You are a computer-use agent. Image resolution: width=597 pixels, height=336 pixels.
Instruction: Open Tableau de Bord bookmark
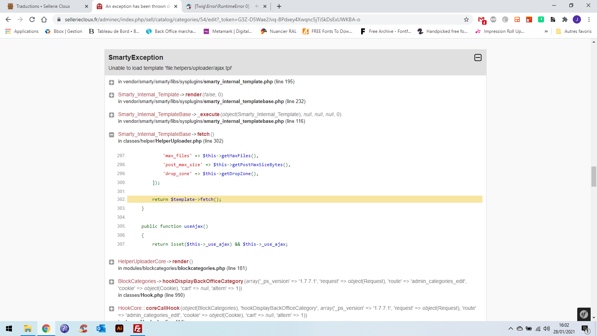tap(114, 31)
